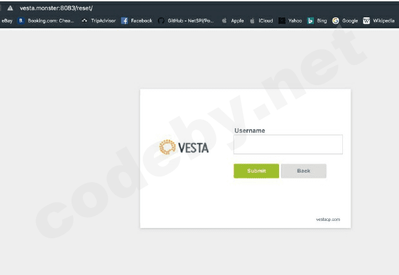Click the green Submit button
399x275 pixels.
pyautogui.click(x=257, y=171)
